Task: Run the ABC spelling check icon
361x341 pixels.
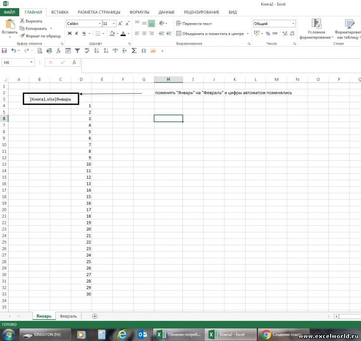Action: (x=87, y=51)
